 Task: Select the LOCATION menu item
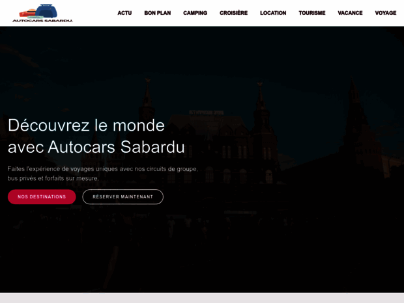tap(273, 13)
